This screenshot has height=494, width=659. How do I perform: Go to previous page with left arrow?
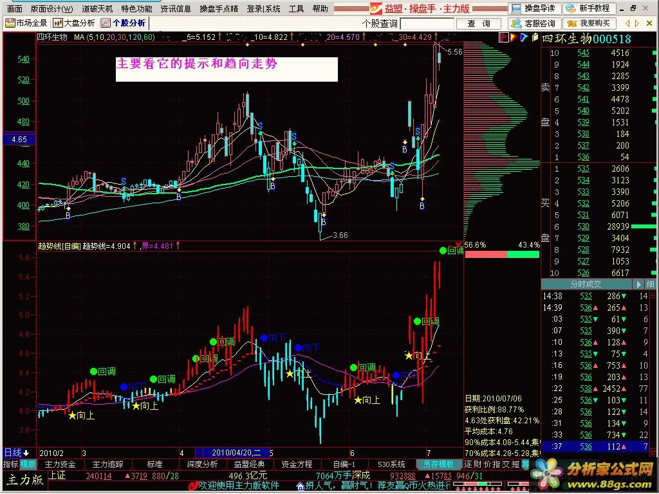pos(627,24)
